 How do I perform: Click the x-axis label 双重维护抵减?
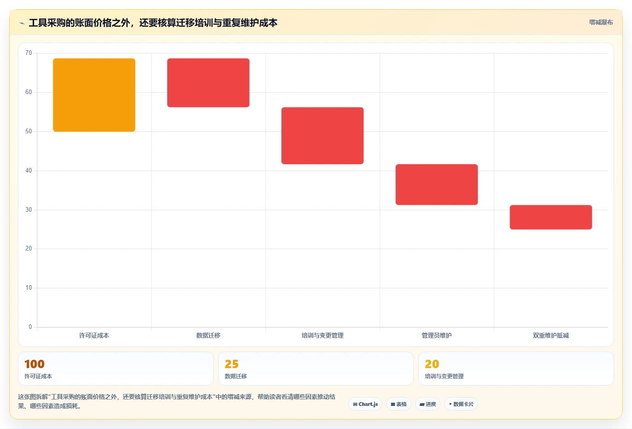click(x=551, y=335)
